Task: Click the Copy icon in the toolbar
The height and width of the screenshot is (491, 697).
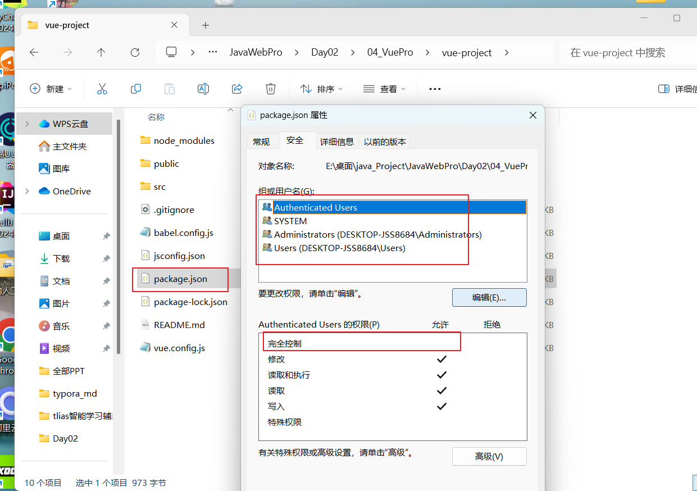Action: coord(136,88)
